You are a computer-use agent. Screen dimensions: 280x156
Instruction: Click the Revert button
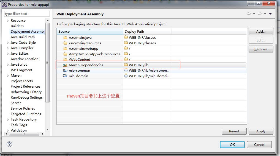(x=234, y=131)
